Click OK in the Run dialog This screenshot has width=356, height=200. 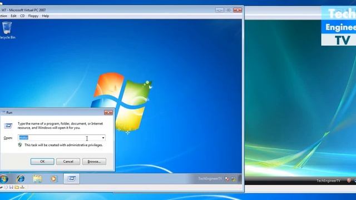tap(42, 162)
